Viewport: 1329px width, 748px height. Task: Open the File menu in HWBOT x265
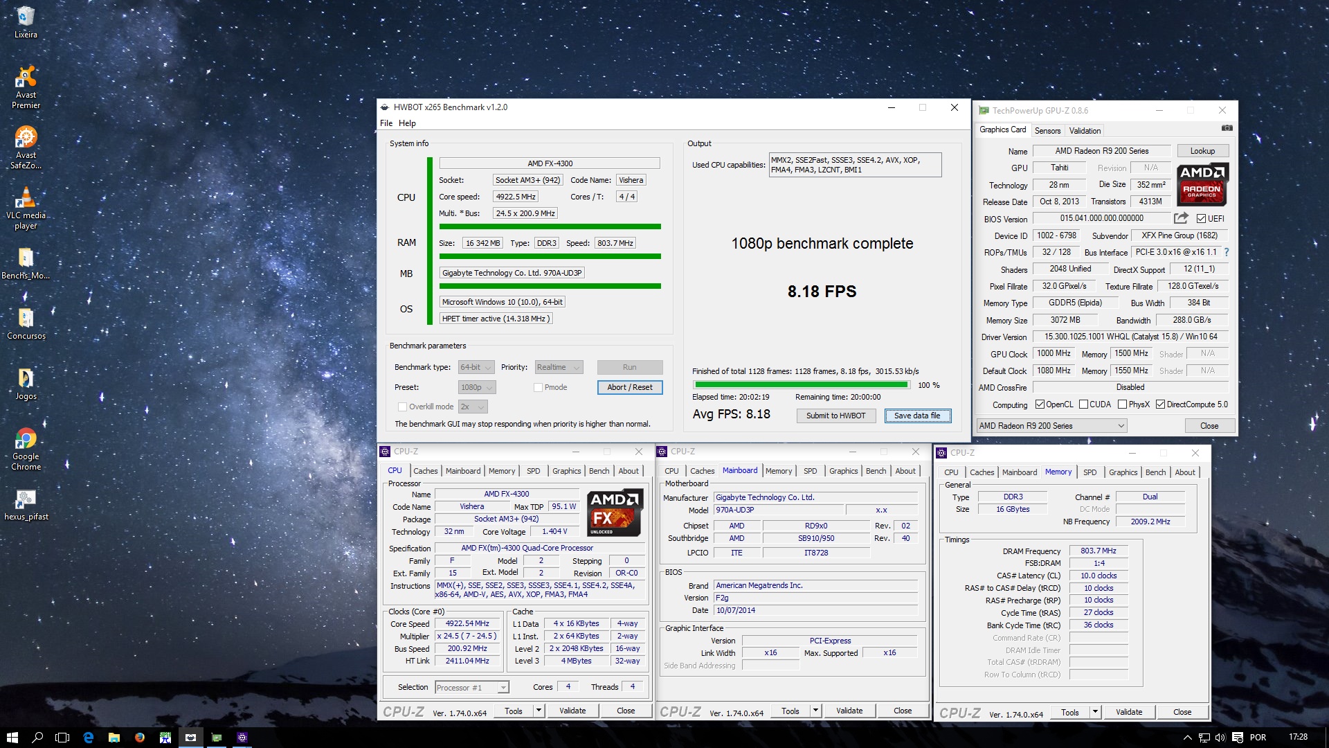[386, 123]
